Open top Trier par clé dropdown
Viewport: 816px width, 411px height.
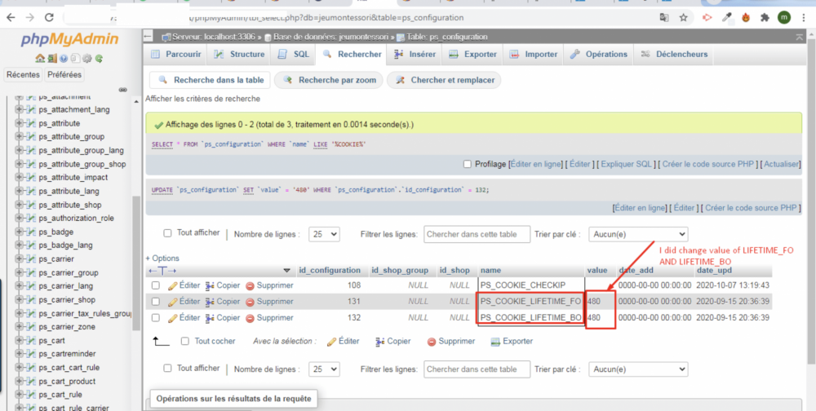point(638,234)
